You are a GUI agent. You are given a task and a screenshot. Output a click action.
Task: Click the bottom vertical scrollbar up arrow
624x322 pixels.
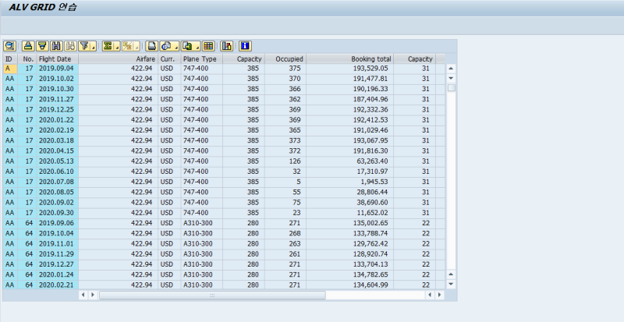(x=451, y=274)
